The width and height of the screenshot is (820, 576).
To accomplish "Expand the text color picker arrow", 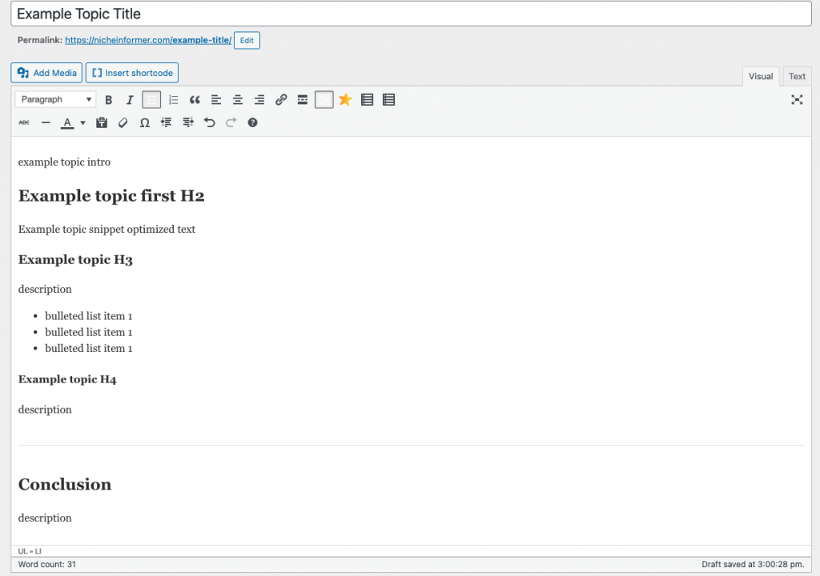I will pyautogui.click(x=82, y=123).
